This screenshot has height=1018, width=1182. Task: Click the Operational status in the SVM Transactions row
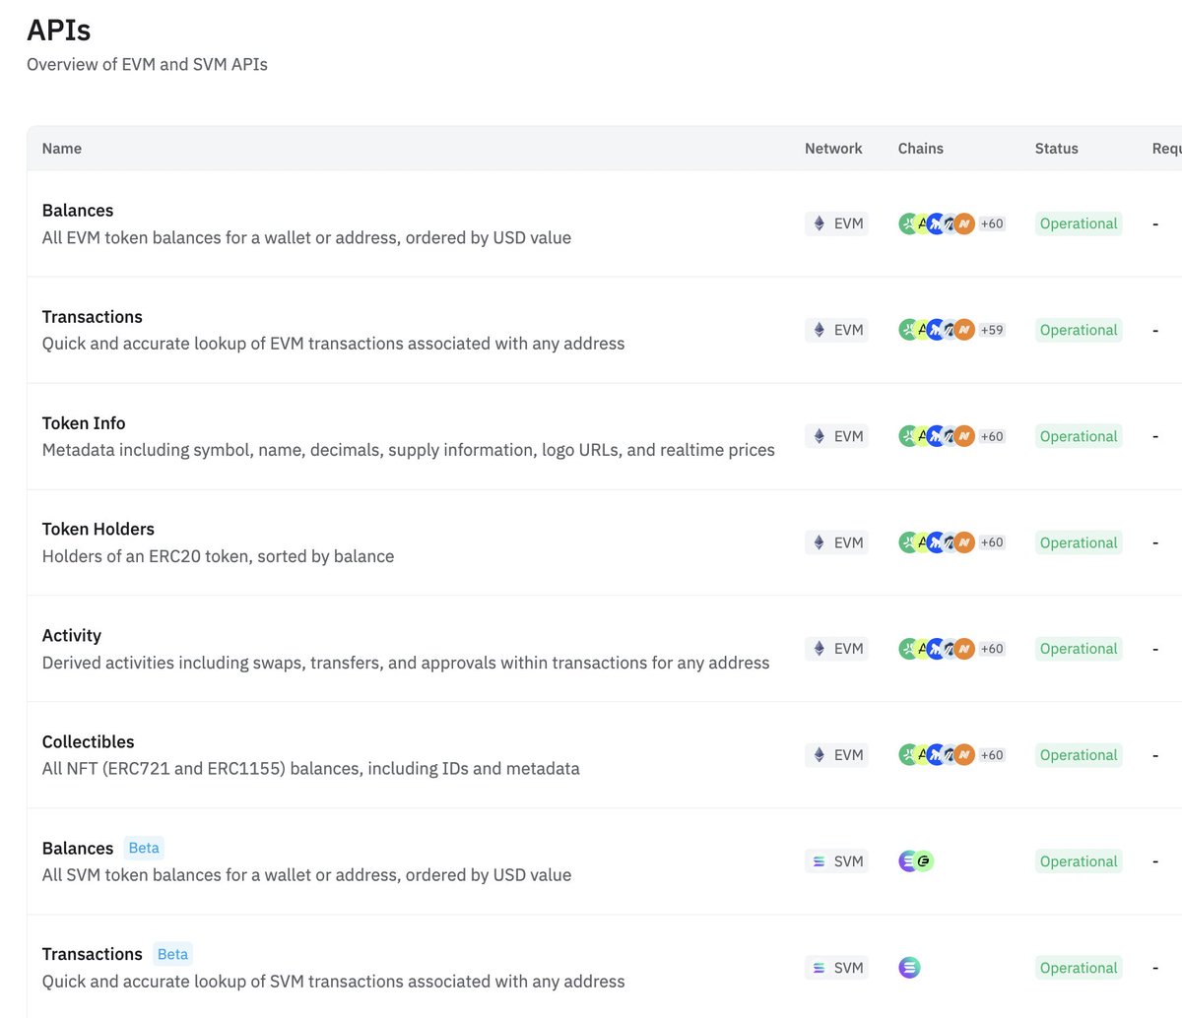click(1079, 968)
